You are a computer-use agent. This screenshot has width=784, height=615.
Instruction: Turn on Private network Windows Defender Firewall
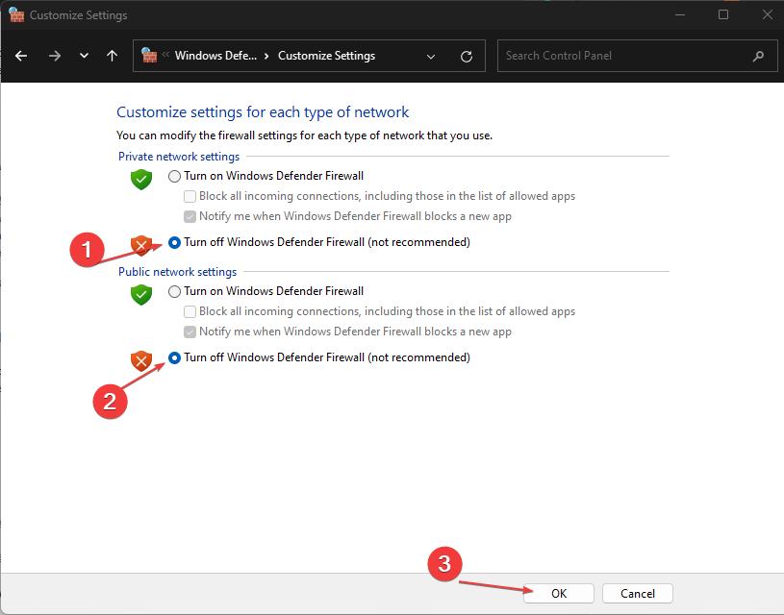pyautogui.click(x=174, y=176)
